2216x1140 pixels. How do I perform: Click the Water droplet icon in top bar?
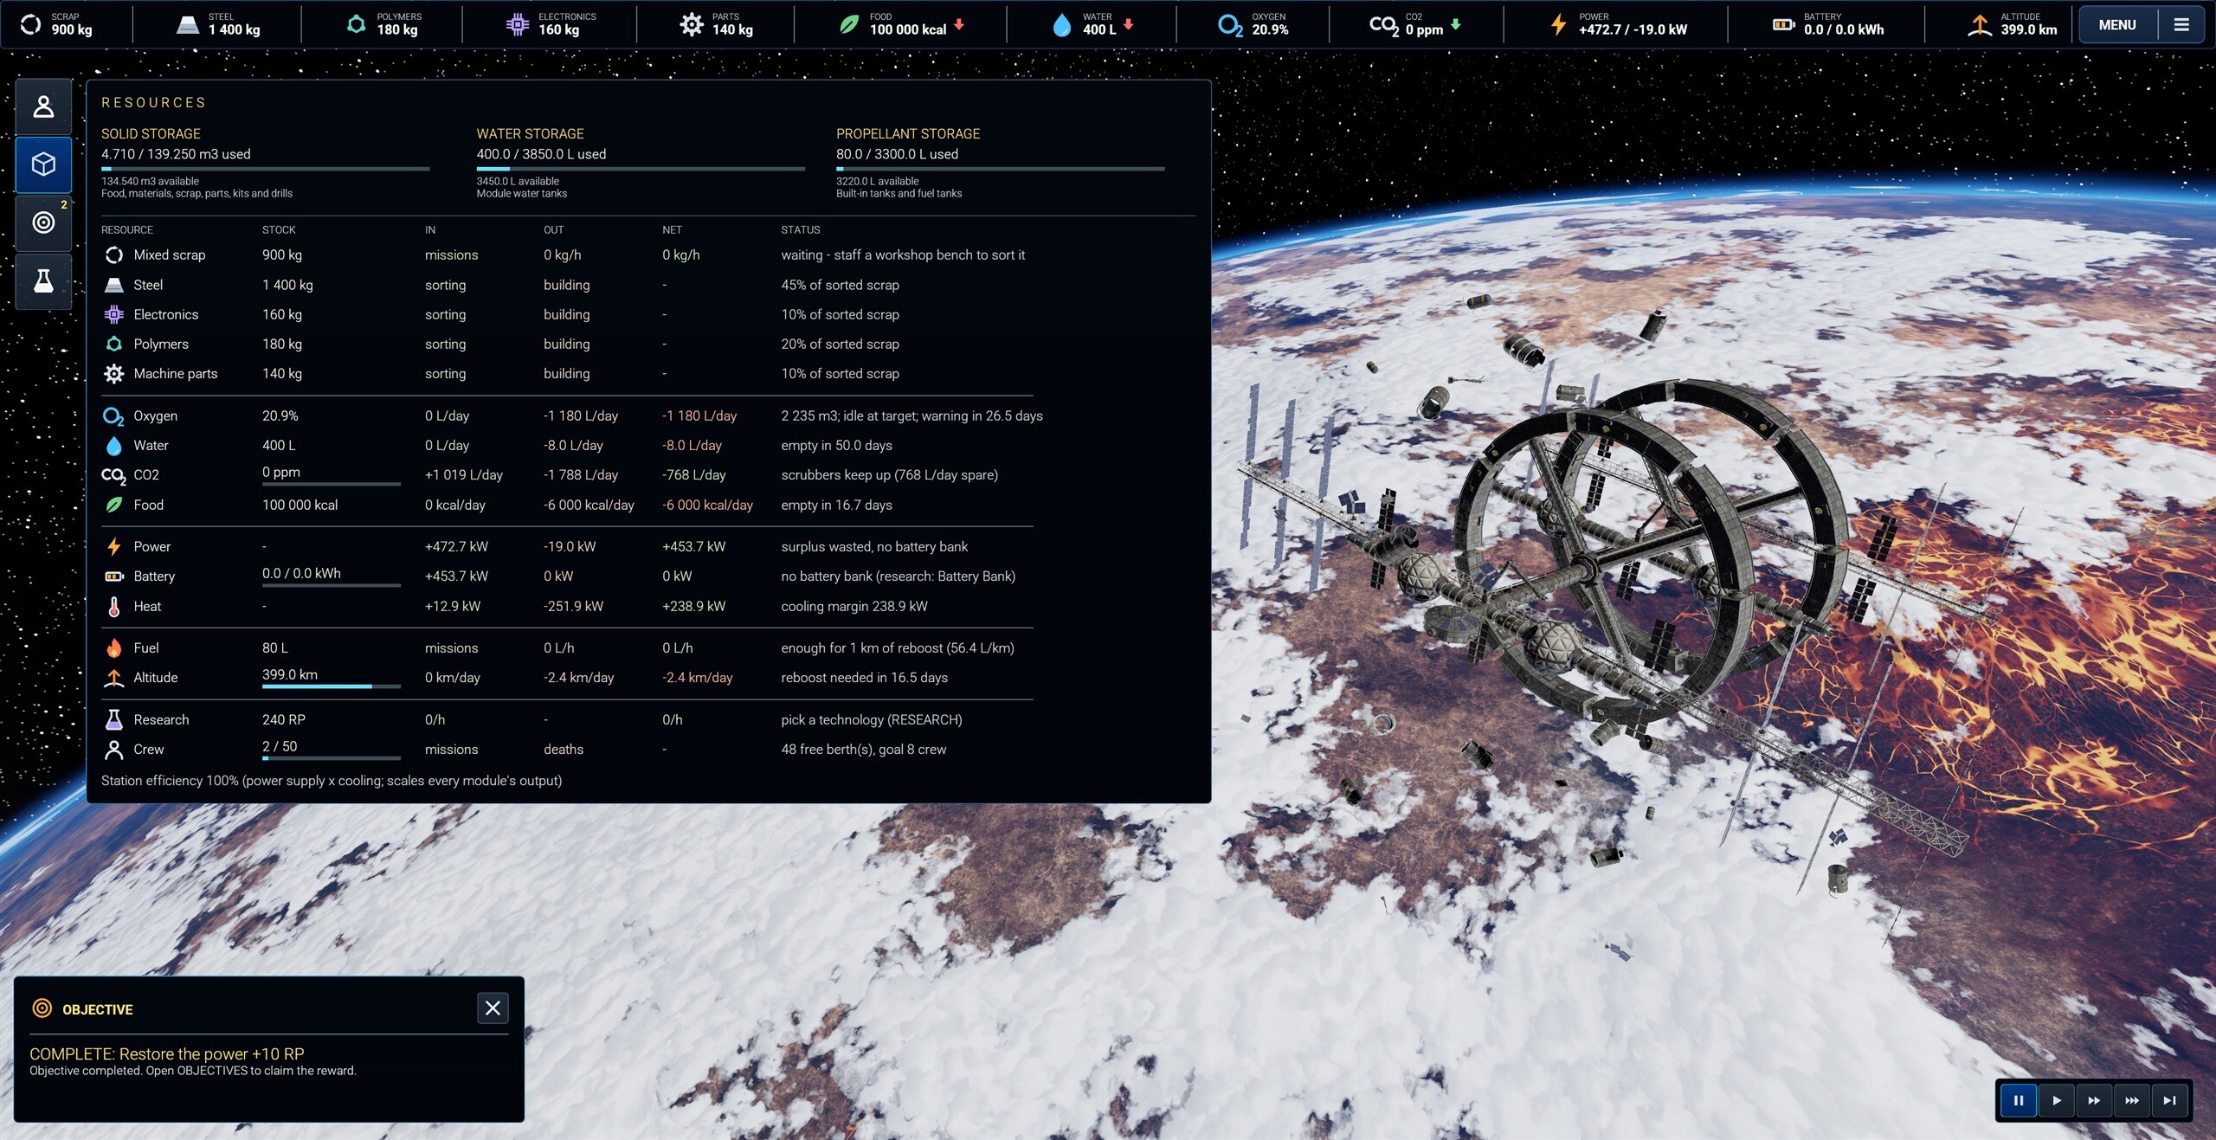point(1061,24)
